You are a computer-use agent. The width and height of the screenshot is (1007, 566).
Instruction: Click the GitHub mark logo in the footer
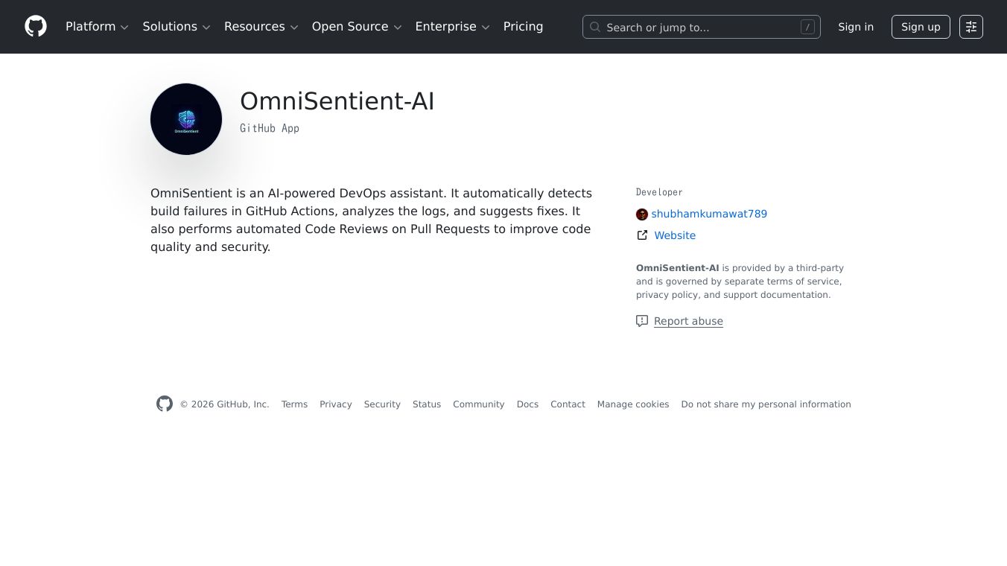coord(165,404)
